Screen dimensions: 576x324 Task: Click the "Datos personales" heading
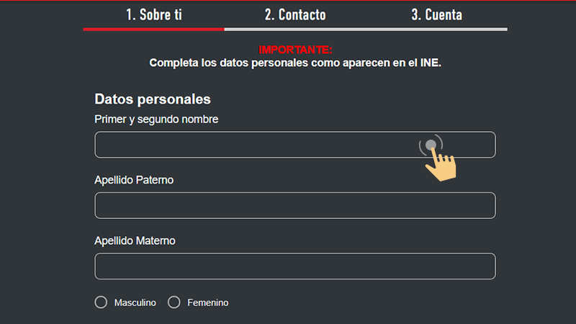point(153,99)
